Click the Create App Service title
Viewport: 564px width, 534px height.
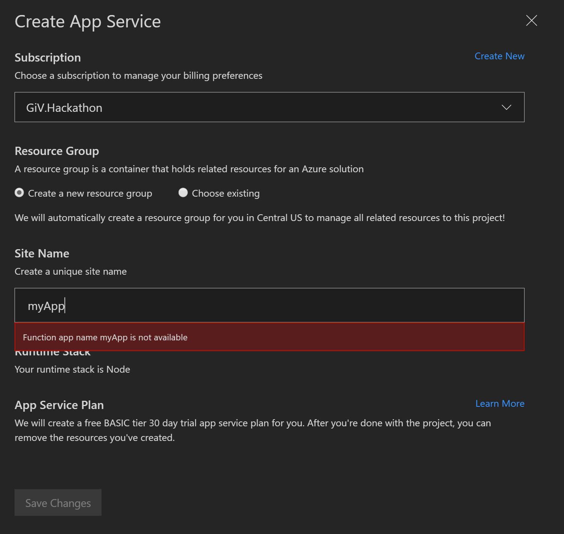[87, 21]
